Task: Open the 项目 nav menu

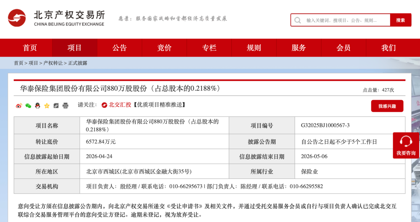Action: (74, 48)
